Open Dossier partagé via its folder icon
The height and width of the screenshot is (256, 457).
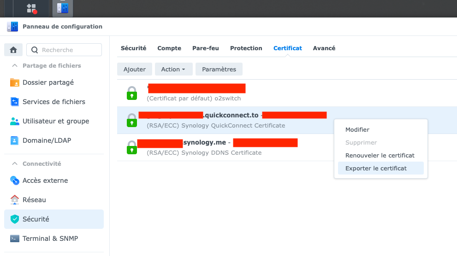(15, 82)
